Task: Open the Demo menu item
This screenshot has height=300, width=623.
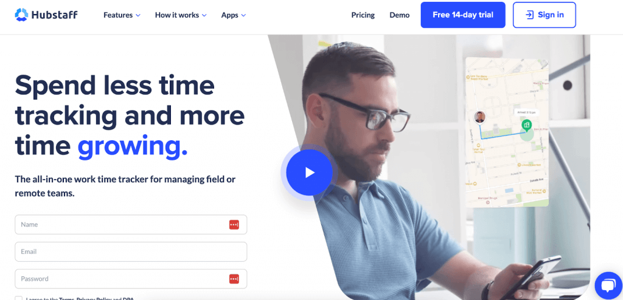Action: click(x=399, y=15)
